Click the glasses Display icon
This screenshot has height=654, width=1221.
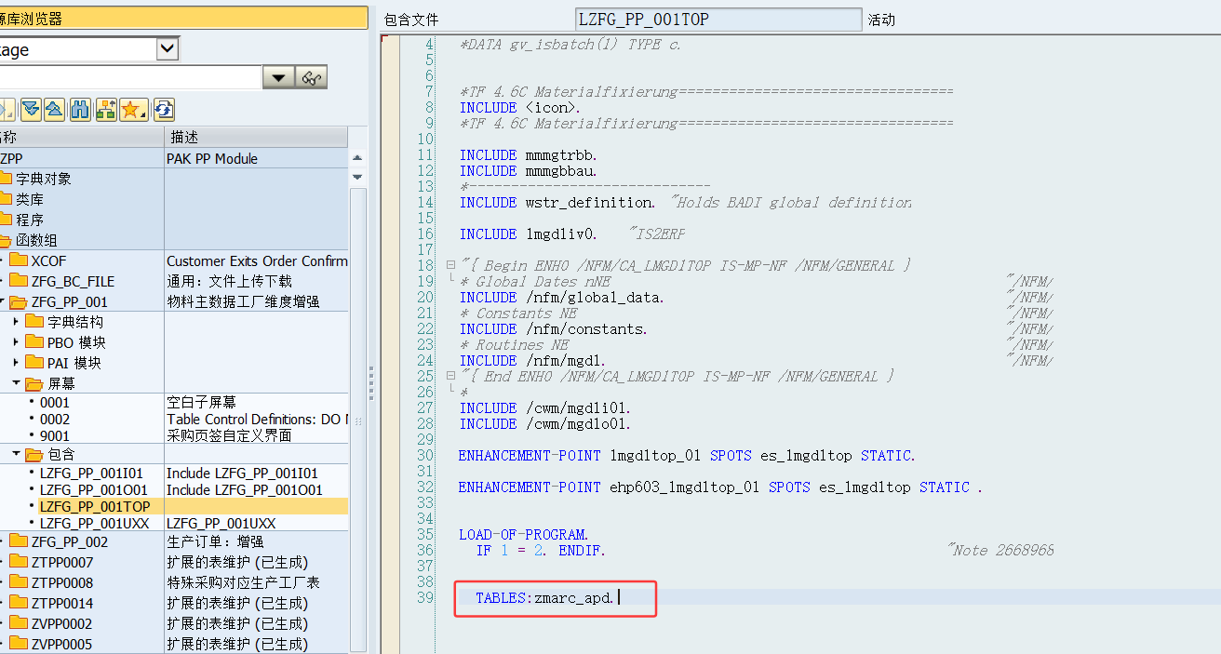click(x=312, y=77)
